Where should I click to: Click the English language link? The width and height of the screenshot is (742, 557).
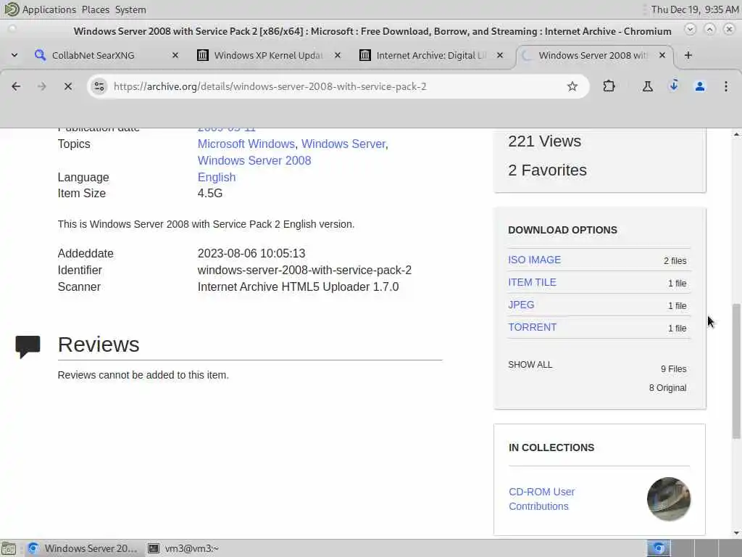pyautogui.click(x=216, y=177)
